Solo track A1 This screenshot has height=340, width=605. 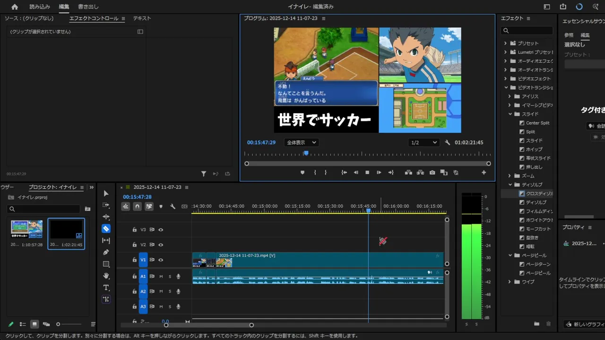(170, 277)
